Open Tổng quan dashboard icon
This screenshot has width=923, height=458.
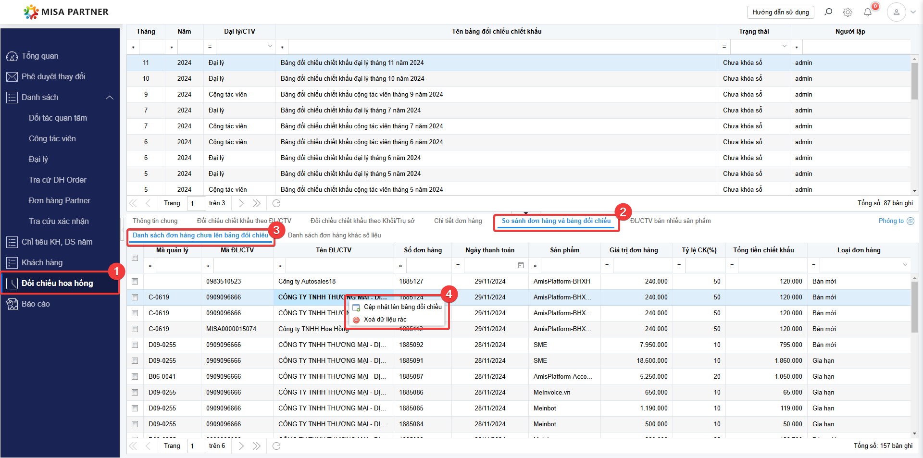pos(12,56)
